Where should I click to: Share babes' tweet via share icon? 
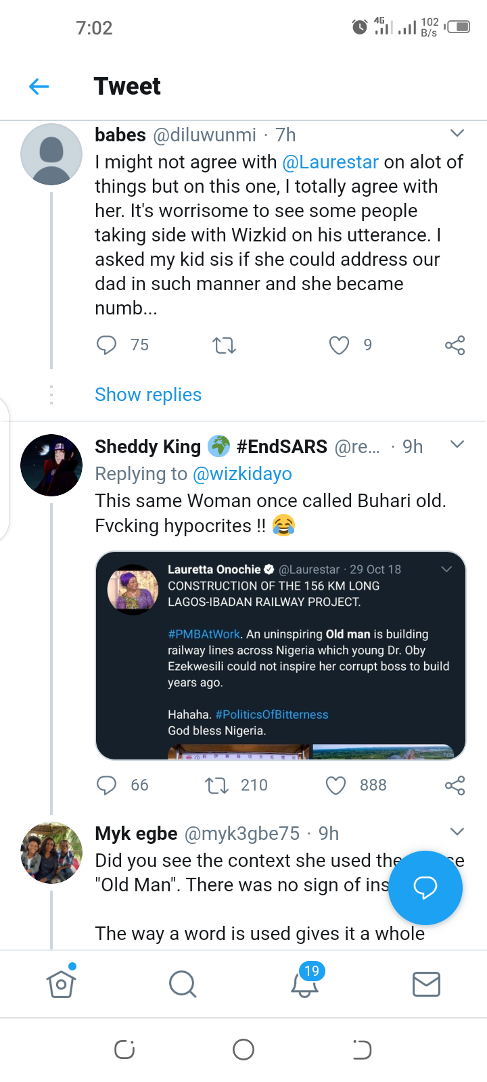[455, 346]
